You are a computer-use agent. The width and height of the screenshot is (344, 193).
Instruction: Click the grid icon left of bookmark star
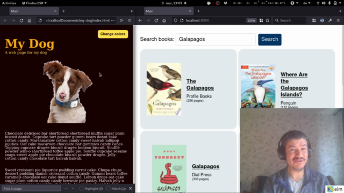point(261,20)
